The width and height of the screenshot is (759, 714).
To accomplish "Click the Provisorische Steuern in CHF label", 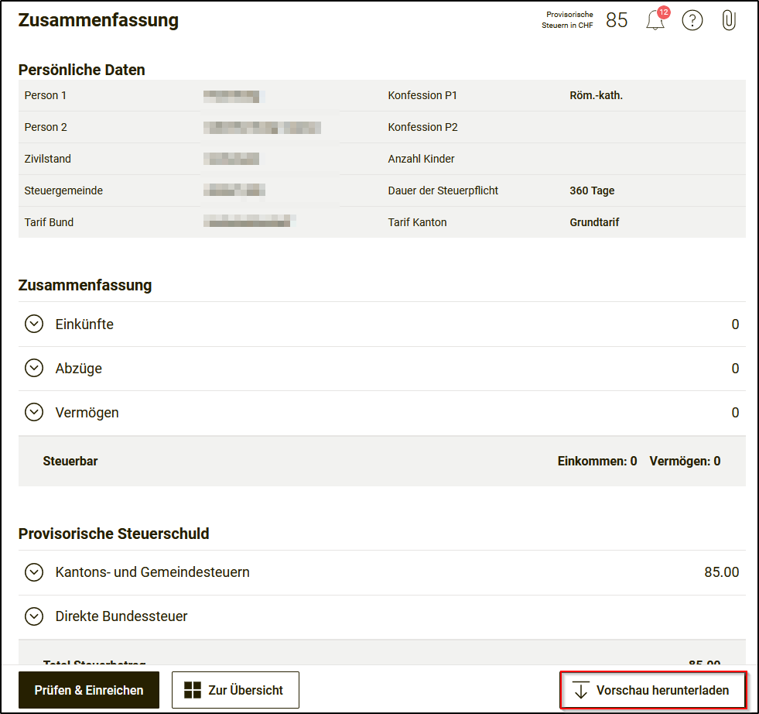I will point(567,20).
